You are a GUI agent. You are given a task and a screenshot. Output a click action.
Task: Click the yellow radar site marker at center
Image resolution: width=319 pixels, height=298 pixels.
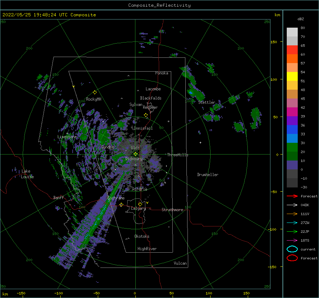click(x=135, y=154)
